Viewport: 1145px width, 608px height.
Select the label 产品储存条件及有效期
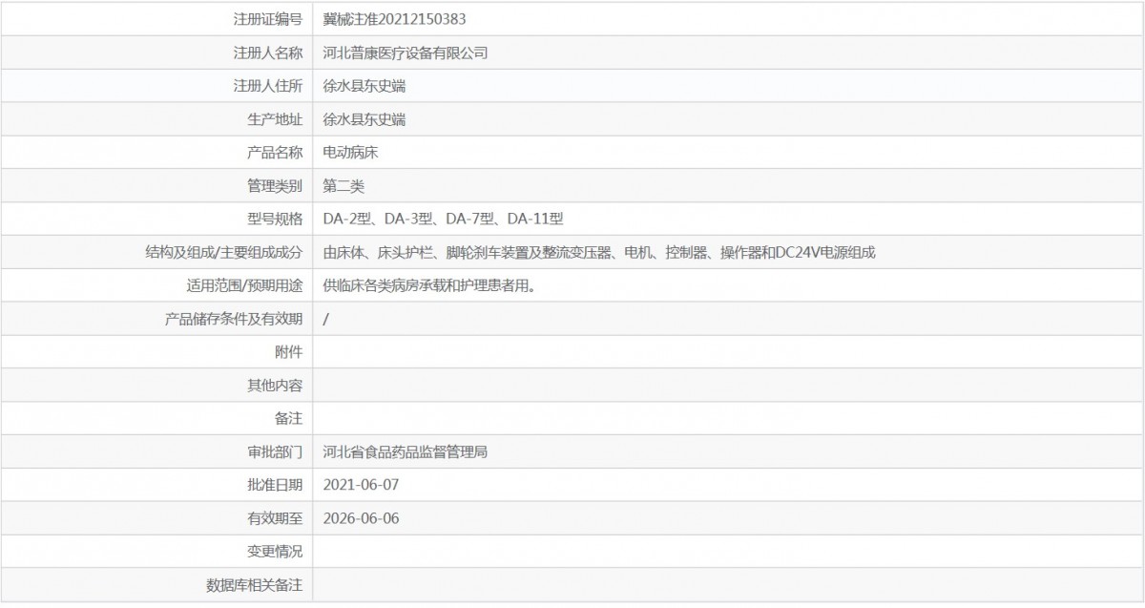point(234,318)
